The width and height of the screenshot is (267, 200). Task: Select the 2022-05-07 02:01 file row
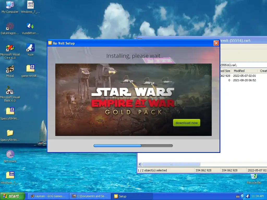click(244, 76)
